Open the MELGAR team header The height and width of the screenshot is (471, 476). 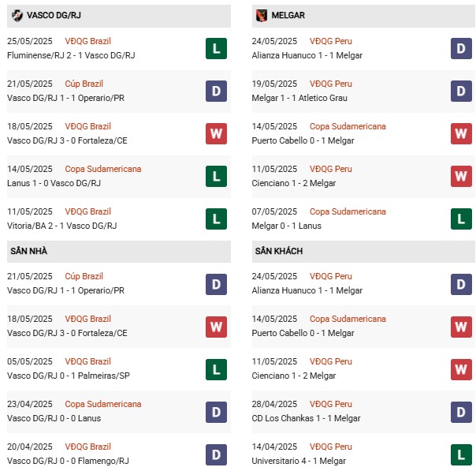click(289, 15)
